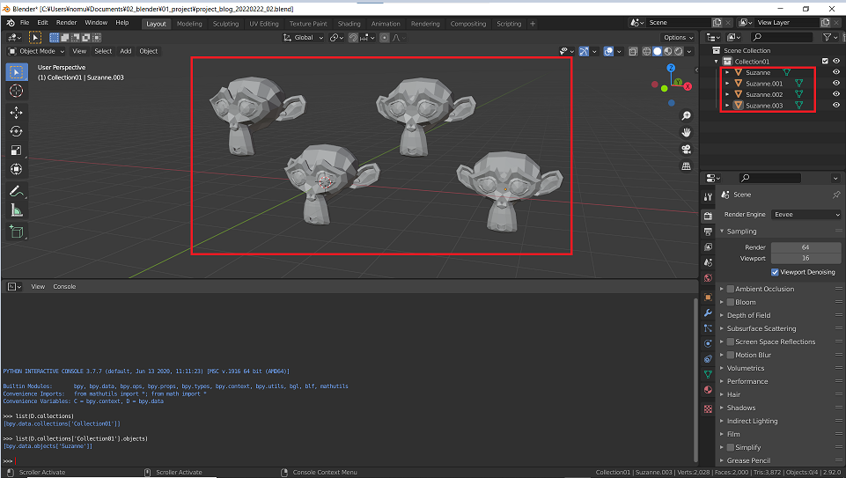Image resolution: width=846 pixels, height=478 pixels.
Task: Open the Render menu
Action: (66, 23)
